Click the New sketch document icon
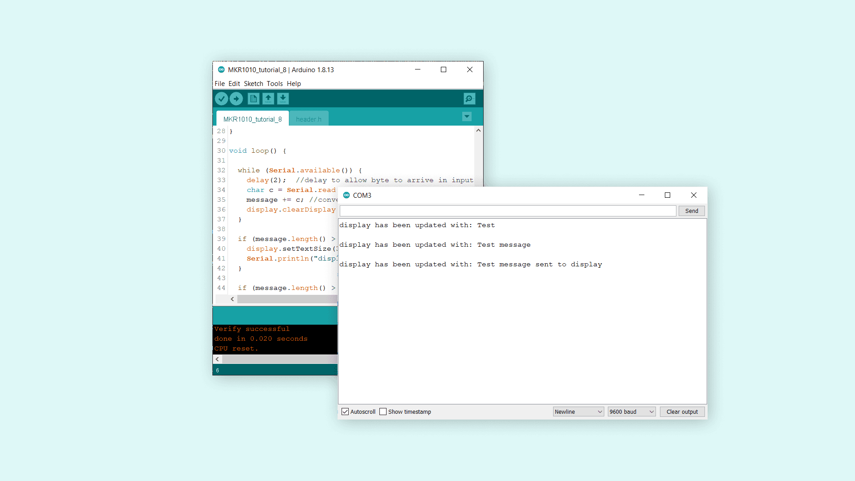 (253, 98)
